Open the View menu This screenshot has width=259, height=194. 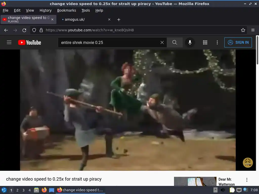[30, 10]
